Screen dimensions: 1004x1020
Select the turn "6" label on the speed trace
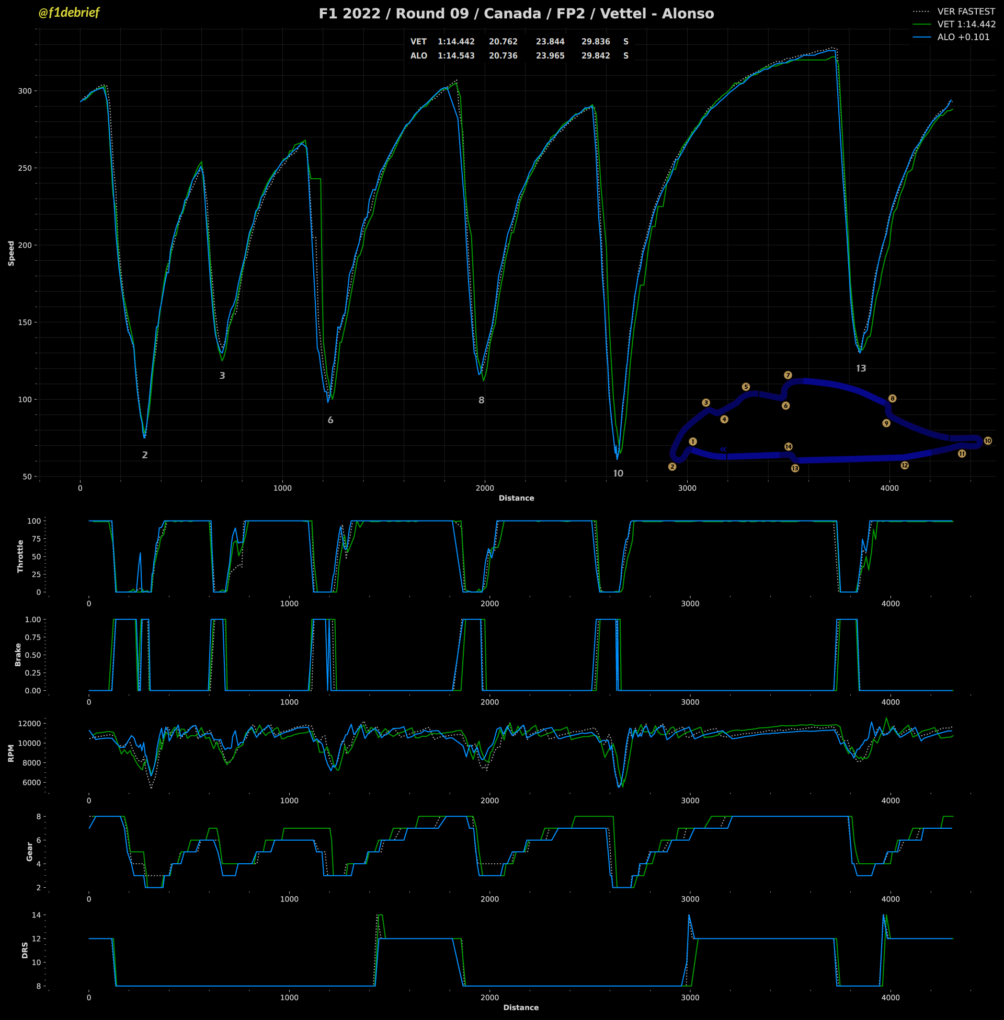coord(330,421)
